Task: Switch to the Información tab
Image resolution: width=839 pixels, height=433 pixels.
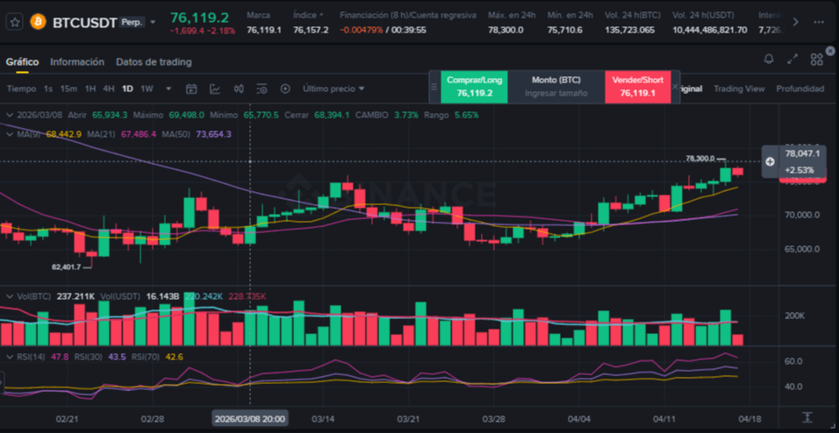Action: point(77,62)
